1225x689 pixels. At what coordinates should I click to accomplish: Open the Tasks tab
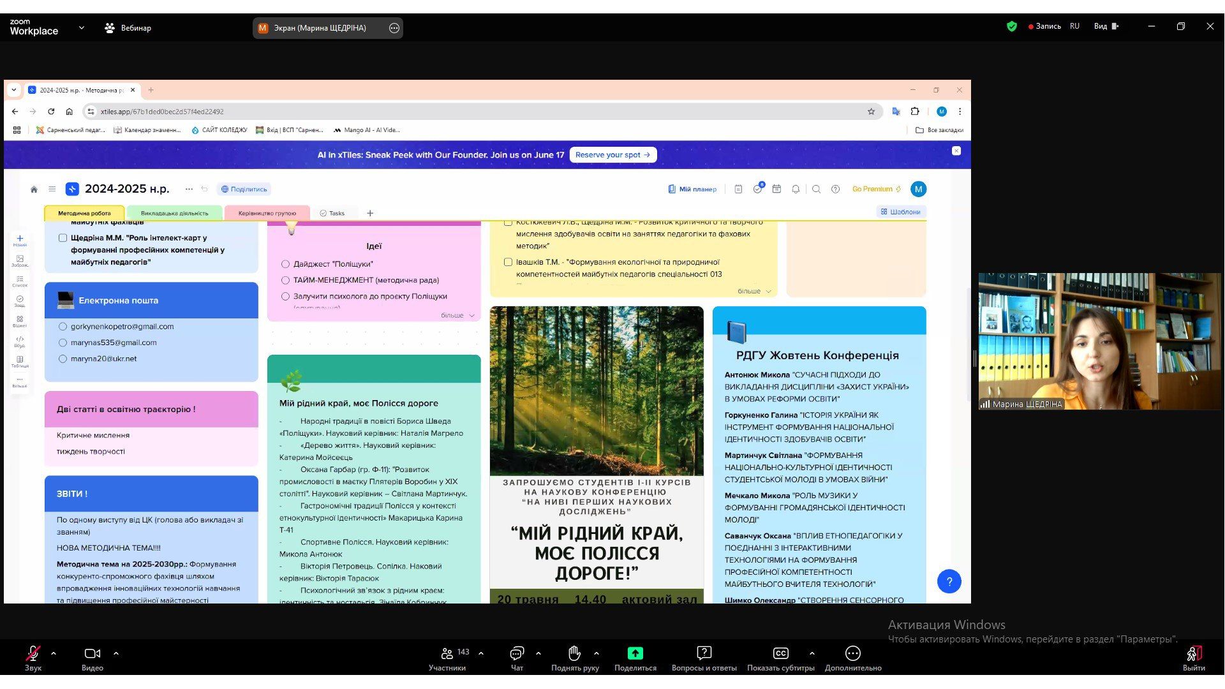click(332, 213)
